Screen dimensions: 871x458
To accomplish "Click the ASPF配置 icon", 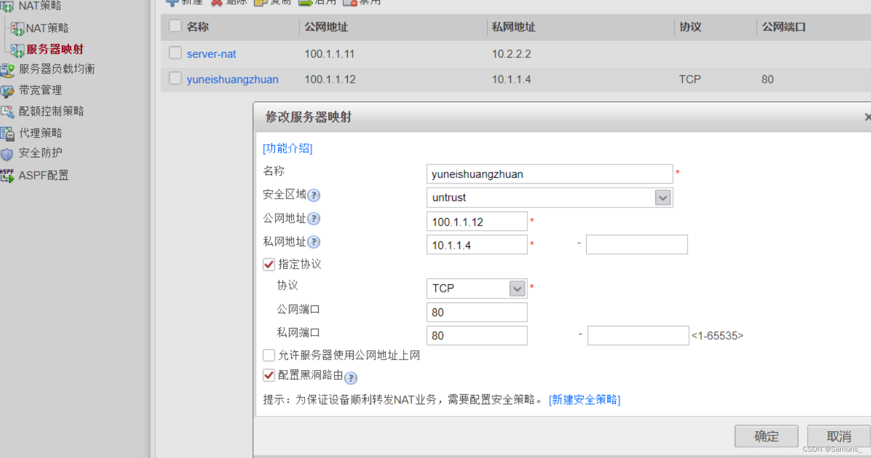I will tap(7, 175).
